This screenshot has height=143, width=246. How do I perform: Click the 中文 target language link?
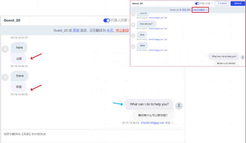coord(110,30)
